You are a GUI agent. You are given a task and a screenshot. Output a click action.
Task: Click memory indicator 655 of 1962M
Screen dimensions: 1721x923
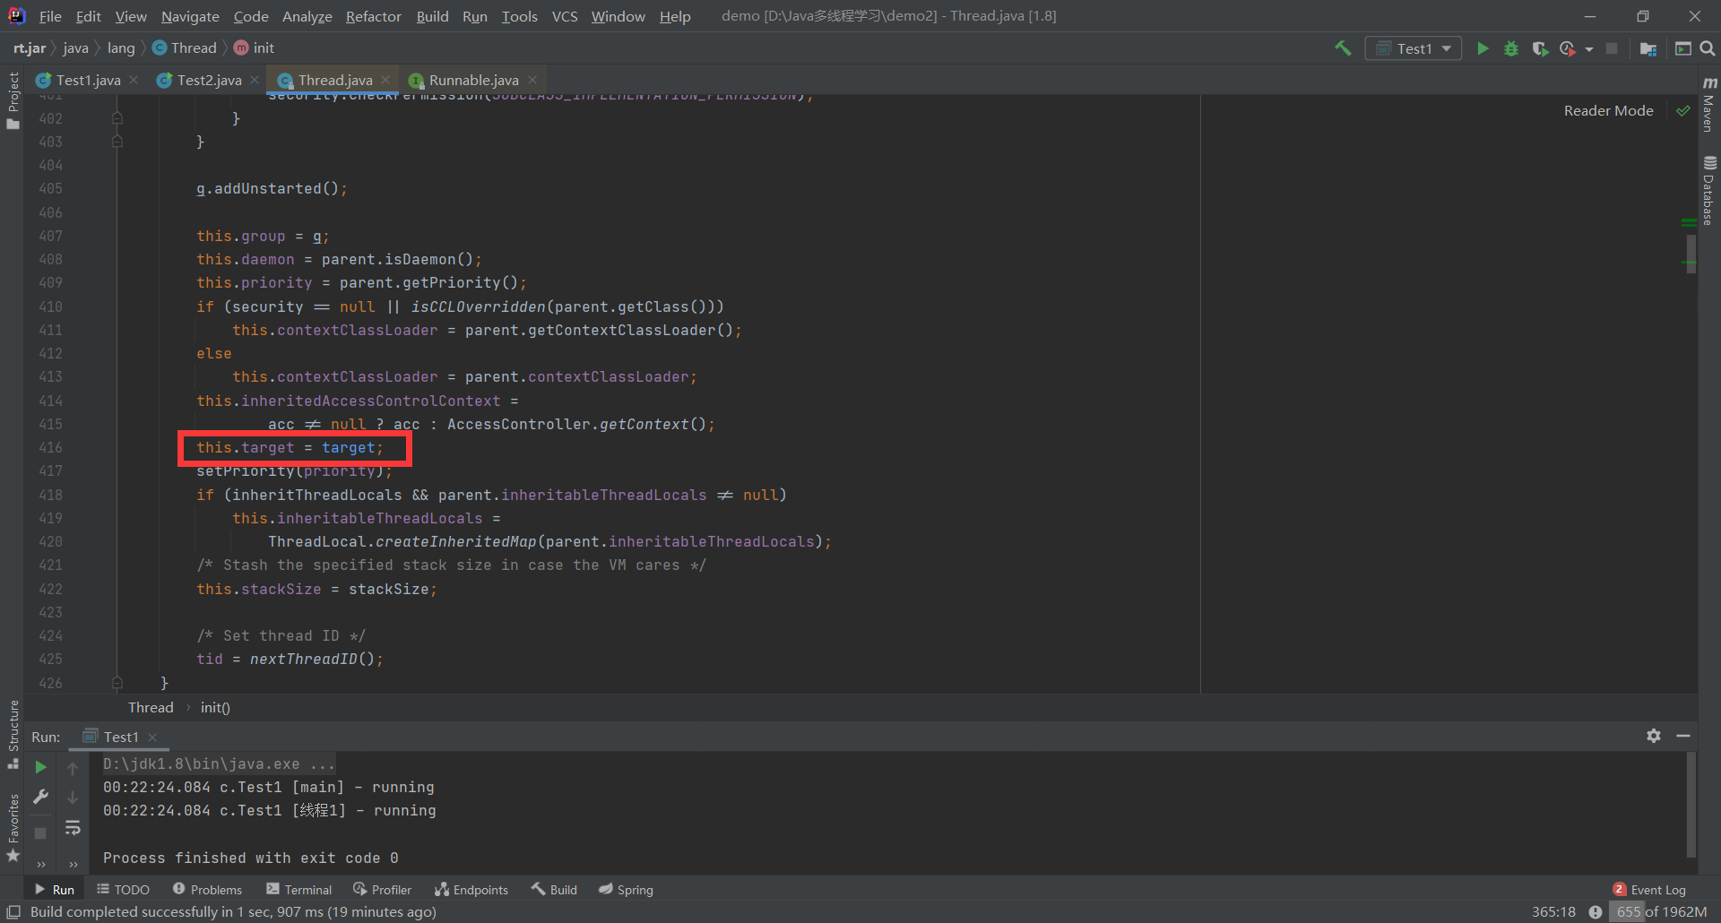(1660, 911)
